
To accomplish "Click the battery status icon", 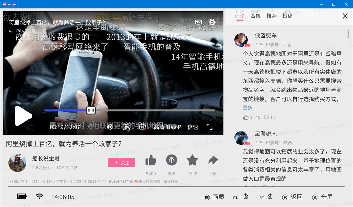I will (22, 197).
